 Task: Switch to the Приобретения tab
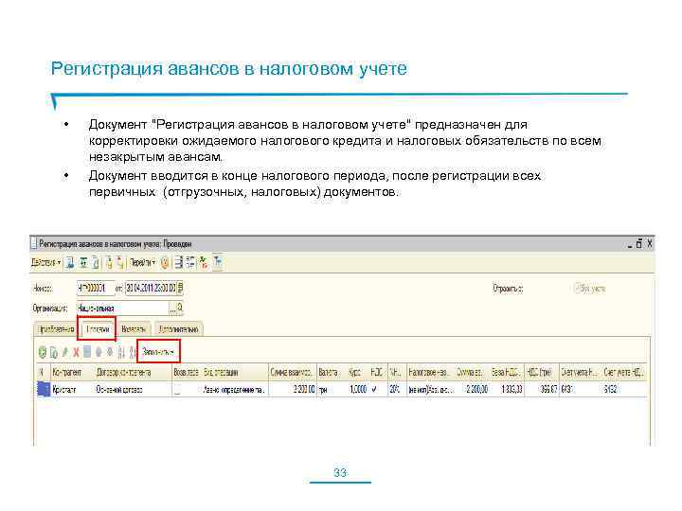point(56,329)
